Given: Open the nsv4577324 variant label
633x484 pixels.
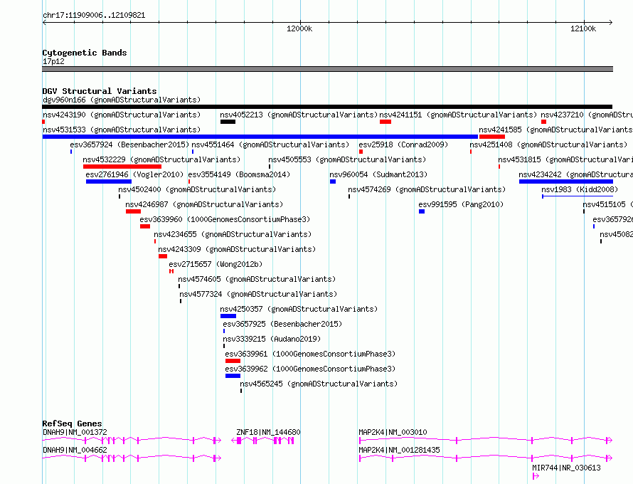Looking at the screenshot, I should [x=258, y=294].
